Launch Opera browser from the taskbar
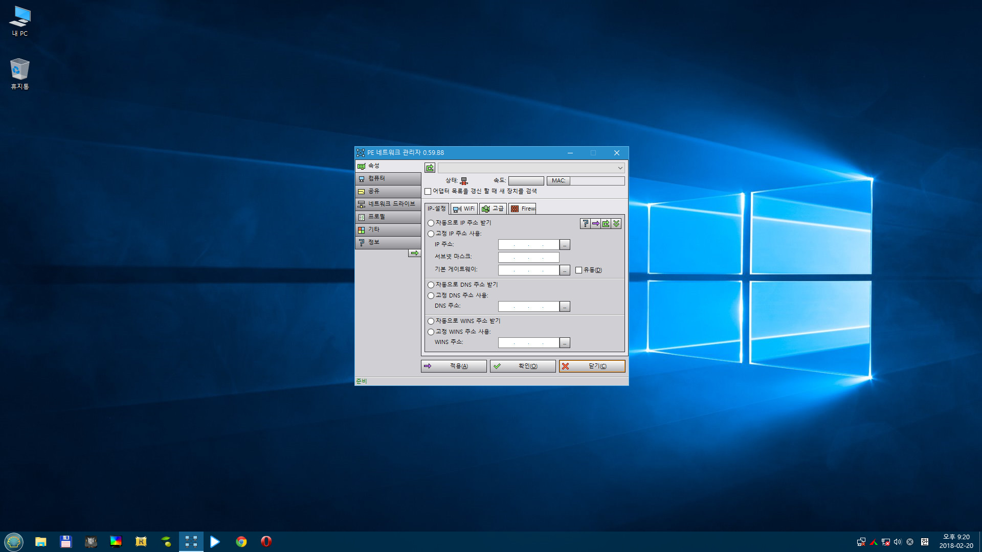Viewport: 982px width, 552px height. (x=266, y=542)
